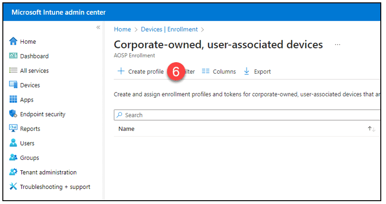Click into the Search input field
This screenshot has height=204, width=386.
(x=247, y=115)
